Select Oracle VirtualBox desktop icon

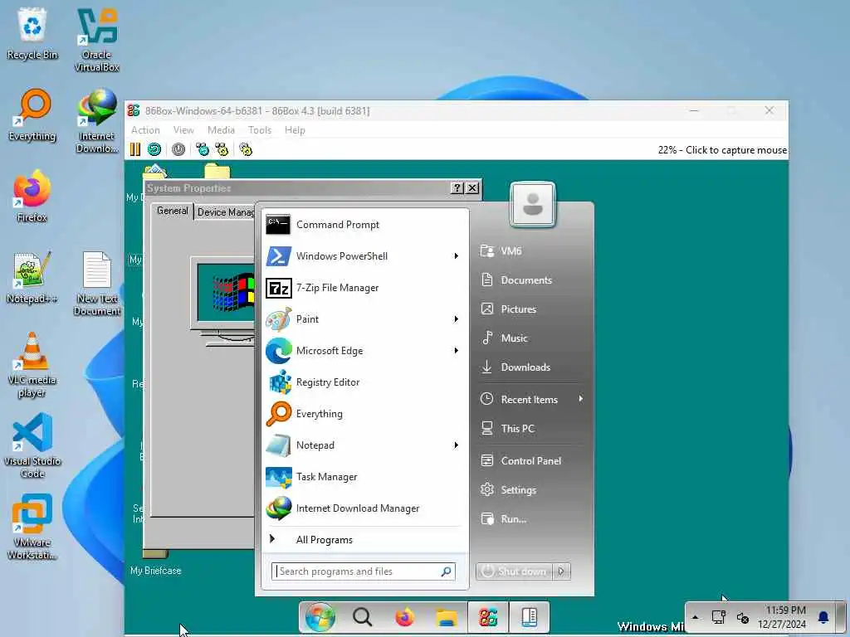pos(96,40)
